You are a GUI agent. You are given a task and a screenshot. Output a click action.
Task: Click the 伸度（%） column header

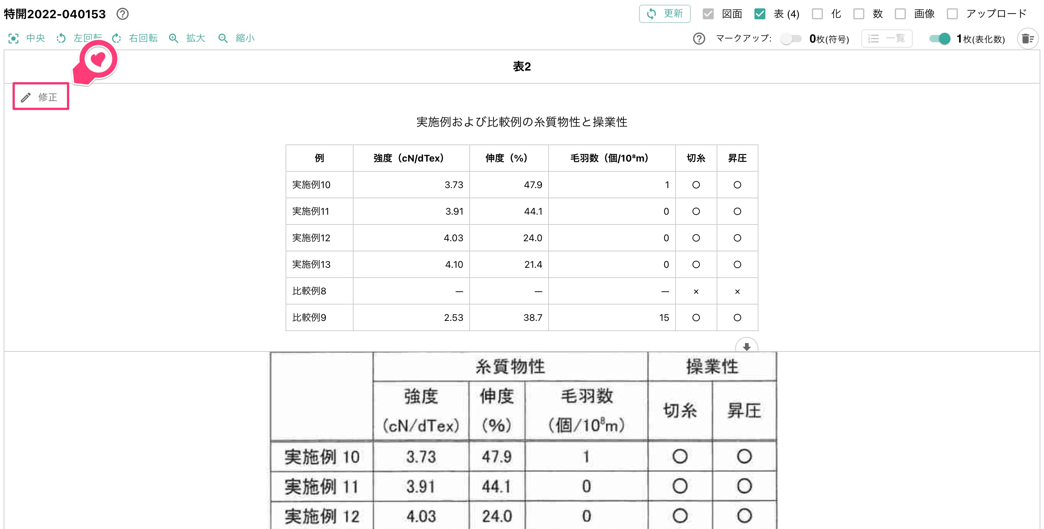pyautogui.click(x=509, y=158)
